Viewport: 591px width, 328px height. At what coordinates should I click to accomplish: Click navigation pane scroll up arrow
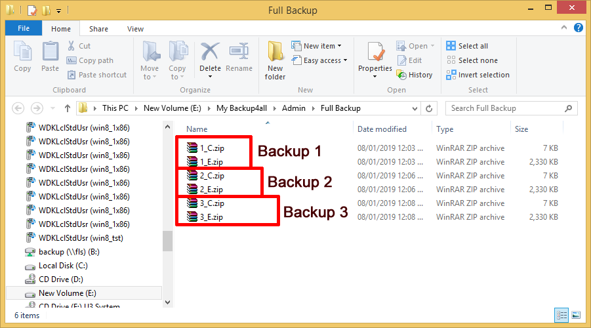(168, 127)
